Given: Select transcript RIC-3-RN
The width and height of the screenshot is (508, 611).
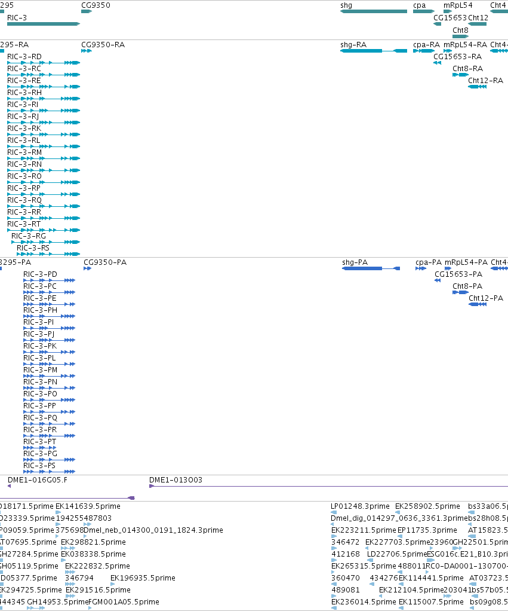Looking at the screenshot, I should click(x=24, y=164).
